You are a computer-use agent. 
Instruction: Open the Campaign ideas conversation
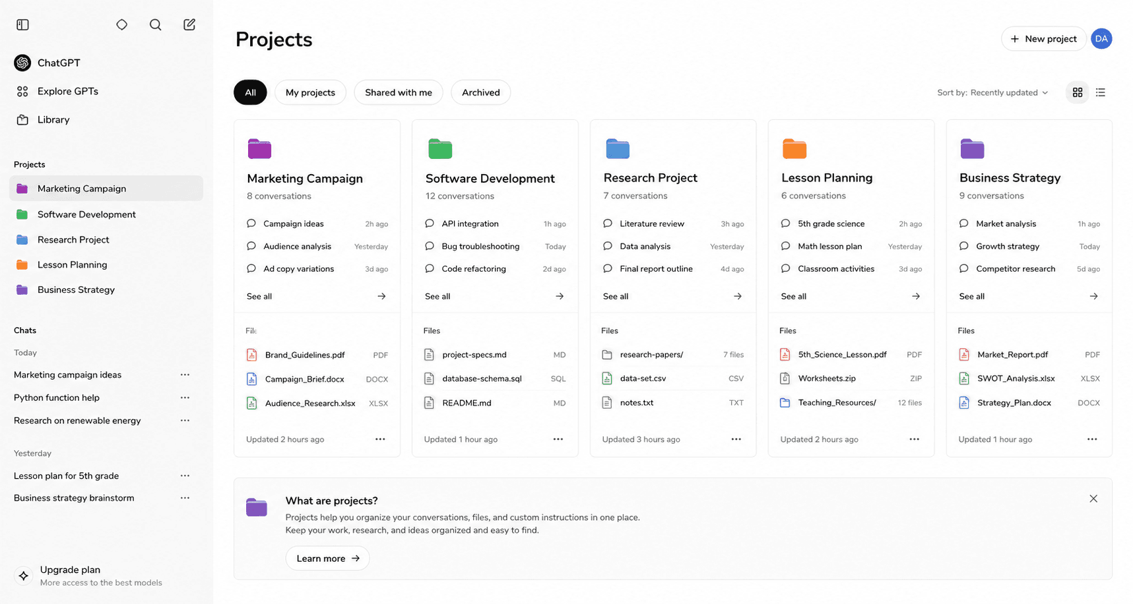tap(317, 224)
